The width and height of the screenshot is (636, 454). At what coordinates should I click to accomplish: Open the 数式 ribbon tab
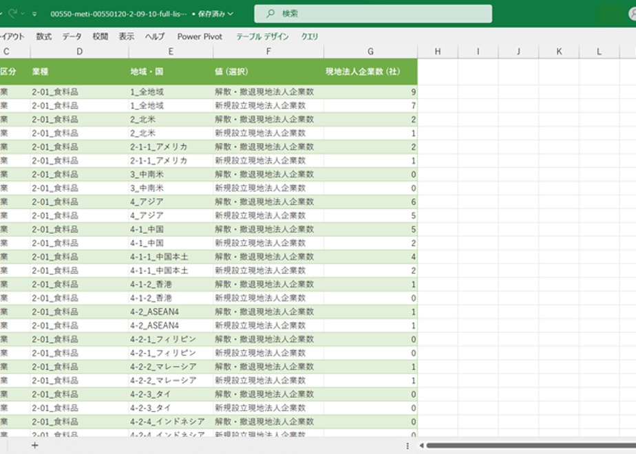tap(44, 36)
